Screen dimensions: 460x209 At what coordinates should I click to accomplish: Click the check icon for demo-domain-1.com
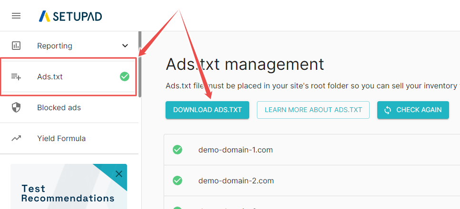(177, 150)
